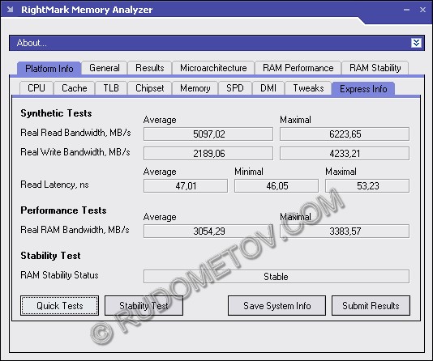
Task: Go to the RAM Performance tab
Action: pyautogui.click(x=298, y=68)
